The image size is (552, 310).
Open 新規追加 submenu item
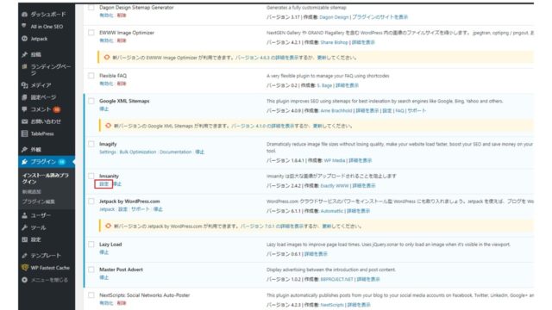pyautogui.click(x=32, y=191)
